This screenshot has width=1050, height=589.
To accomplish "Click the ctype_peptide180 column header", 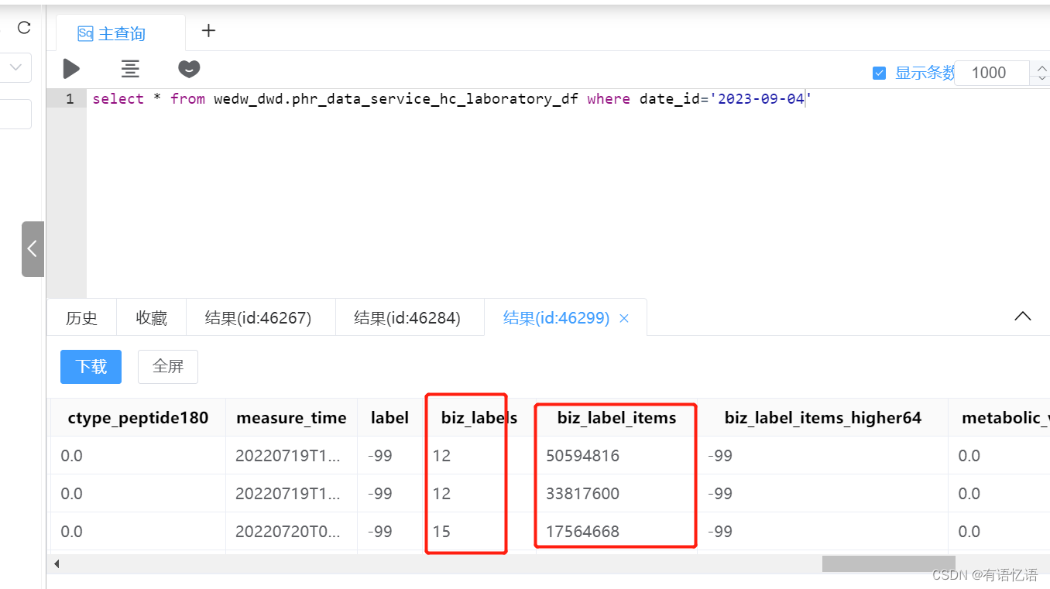I will coord(138,418).
